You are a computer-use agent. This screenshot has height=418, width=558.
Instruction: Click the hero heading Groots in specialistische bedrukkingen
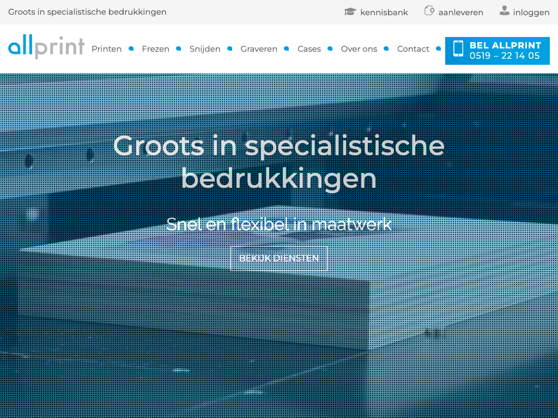point(278,162)
